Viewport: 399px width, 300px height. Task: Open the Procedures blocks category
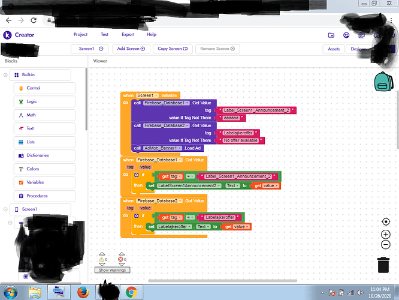(44, 196)
